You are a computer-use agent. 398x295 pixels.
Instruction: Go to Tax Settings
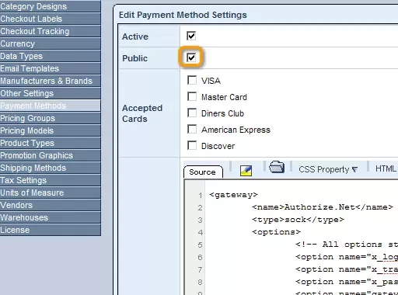click(x=51, y=180)
